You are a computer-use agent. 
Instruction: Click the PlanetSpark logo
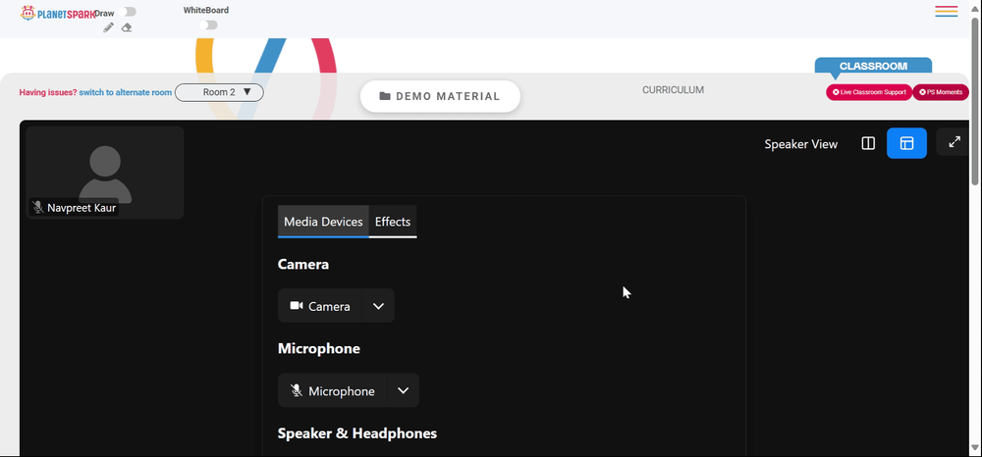pyautogui.click(x=57, y=13)
